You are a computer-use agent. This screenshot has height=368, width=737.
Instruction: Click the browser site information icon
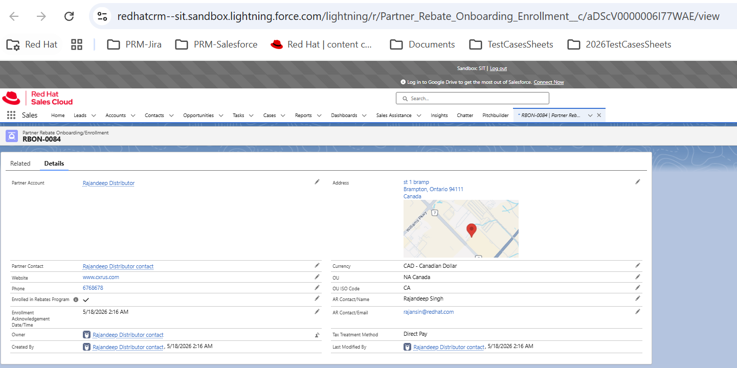[x=102, y=16]
